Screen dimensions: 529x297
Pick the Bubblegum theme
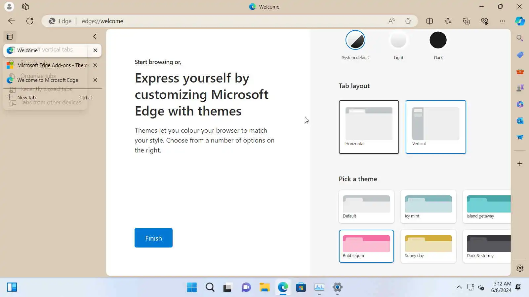point(366,246)
